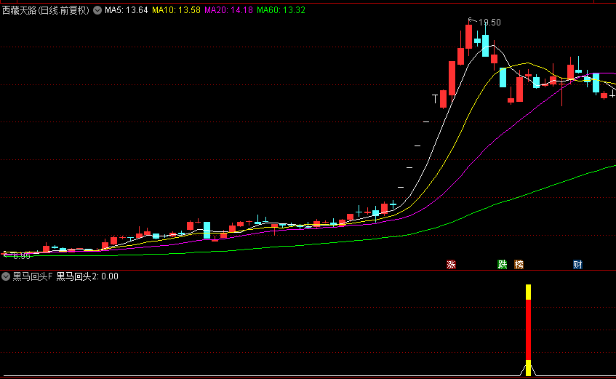Click the 黑马回头F indicator name

(32, 276)
